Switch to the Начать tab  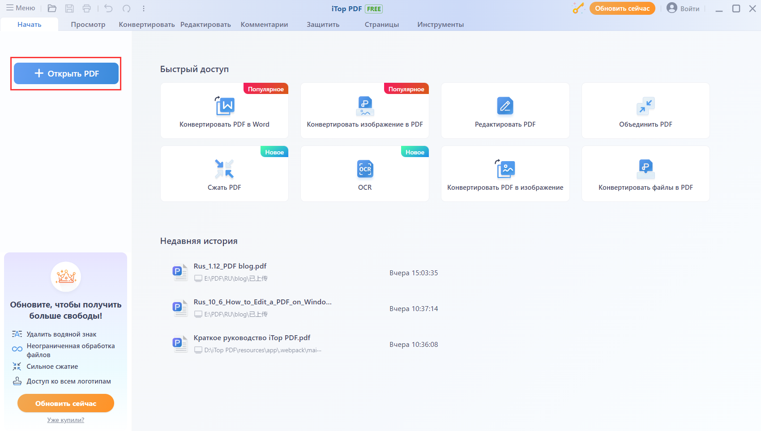click(30, 25)
